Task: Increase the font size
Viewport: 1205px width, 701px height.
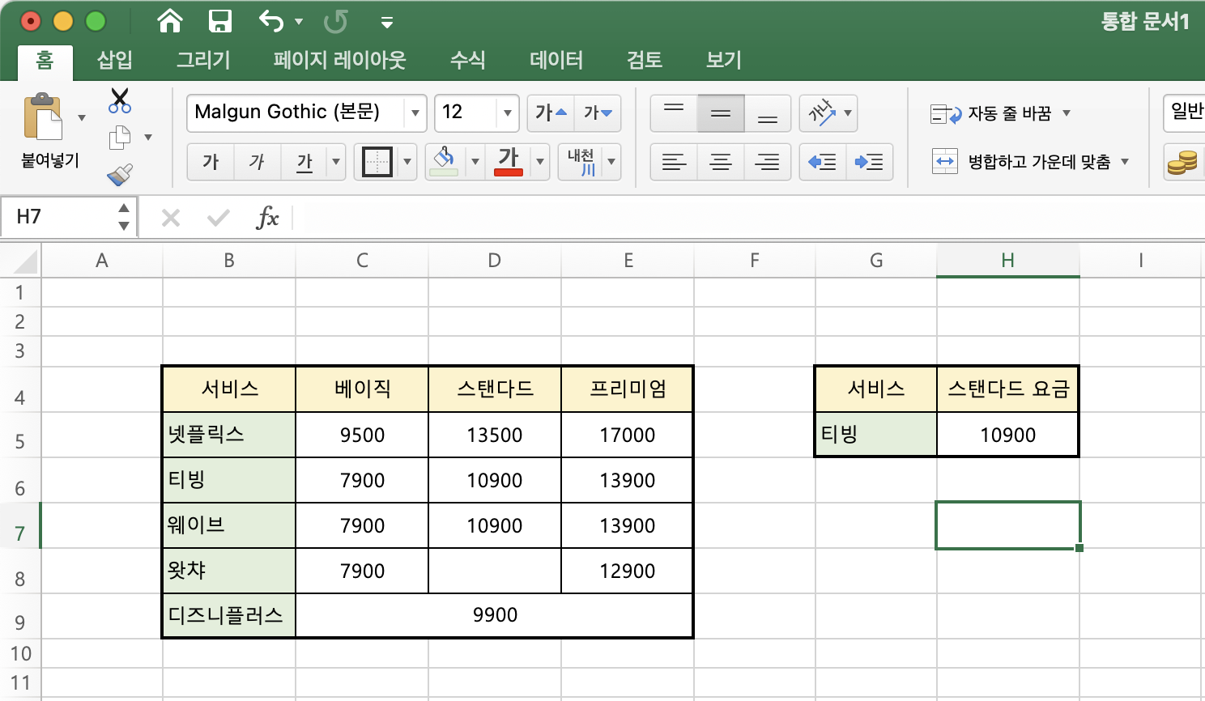Action: tap(551, 113)
